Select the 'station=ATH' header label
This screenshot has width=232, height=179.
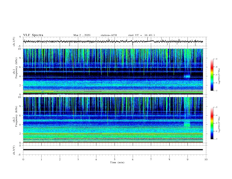tap(109, 35)
